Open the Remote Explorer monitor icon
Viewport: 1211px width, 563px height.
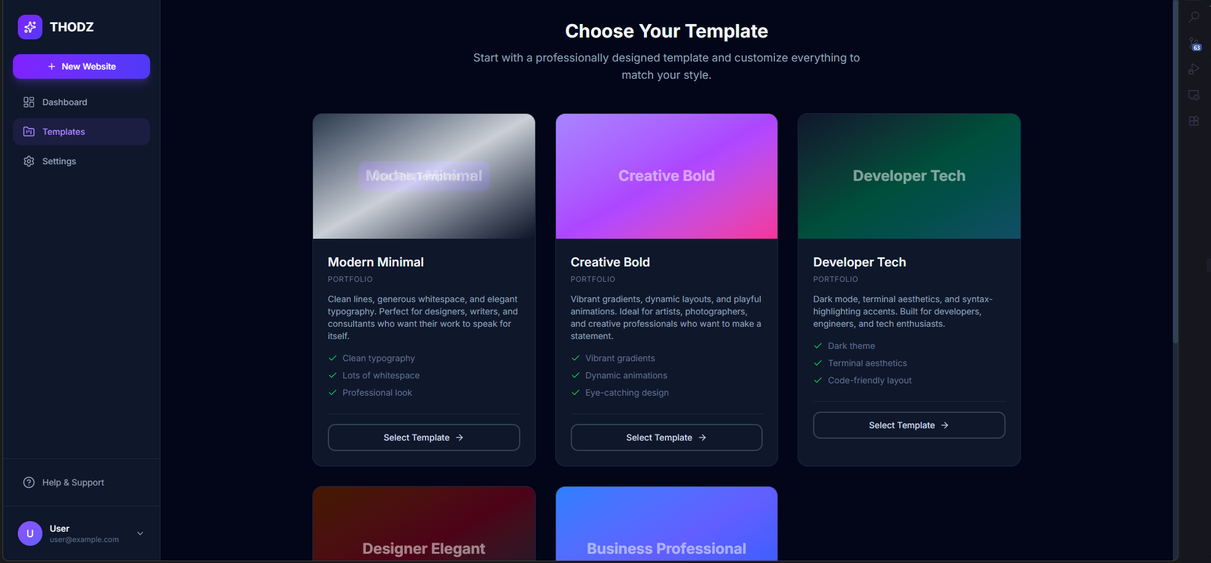click(x=1194, y=95)
